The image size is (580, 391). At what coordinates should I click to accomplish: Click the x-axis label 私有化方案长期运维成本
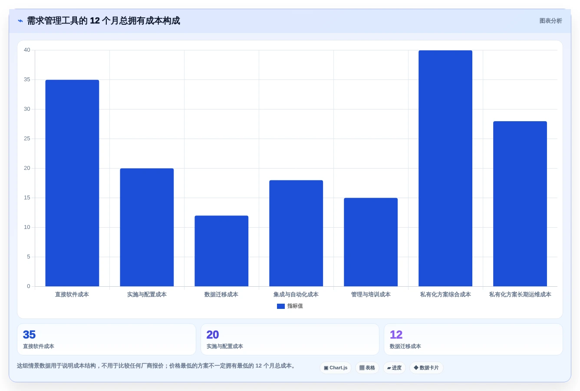click(520, 295)
